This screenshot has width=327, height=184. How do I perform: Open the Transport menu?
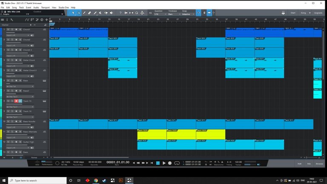pyautogui.click(x=45, y=7)
